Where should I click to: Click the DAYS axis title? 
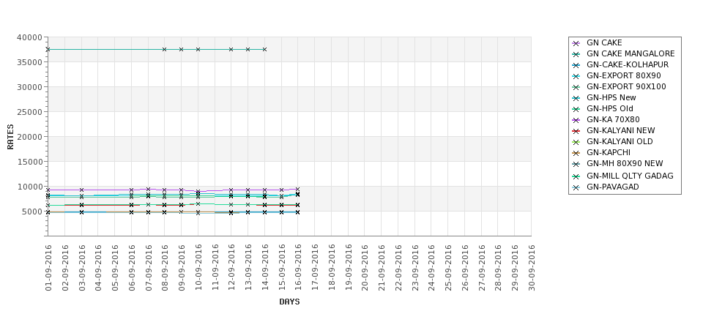click(289, 302)
